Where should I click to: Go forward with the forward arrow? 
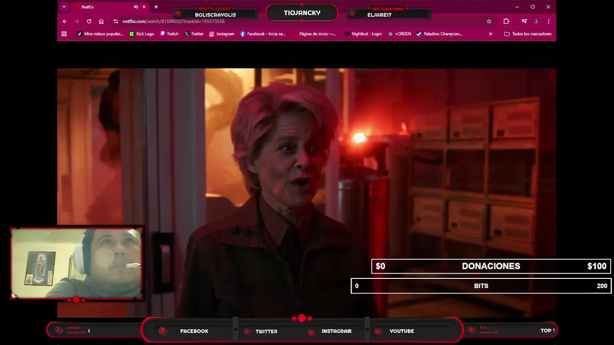click(77, 22)
